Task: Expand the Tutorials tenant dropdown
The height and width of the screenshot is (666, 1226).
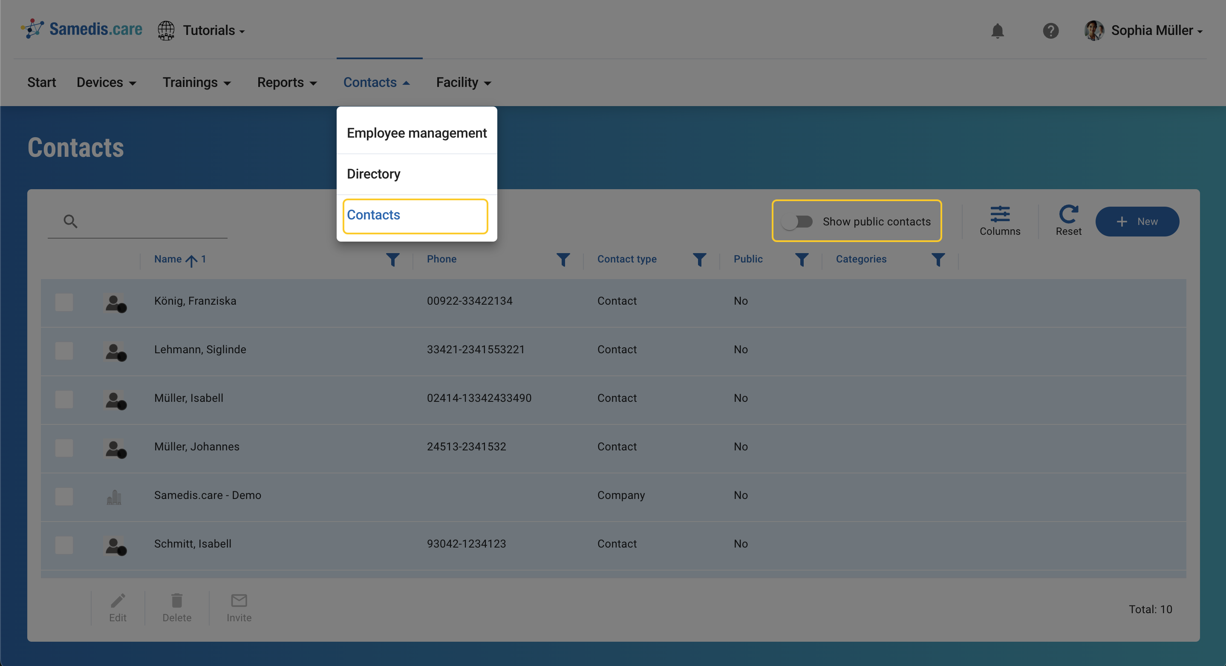Action: click(x=213, y=31)
